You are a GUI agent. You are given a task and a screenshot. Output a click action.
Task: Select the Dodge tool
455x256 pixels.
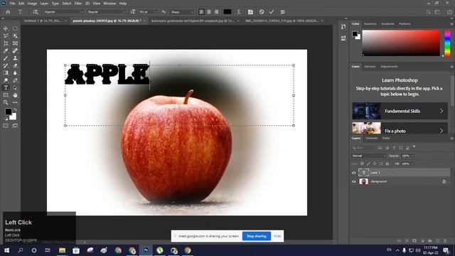[6, 80]
